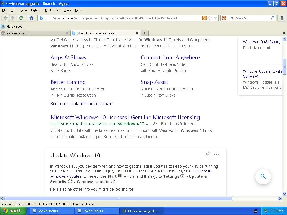This screenshot has height=215, width=287.
Task: Click the horizontal scrollbar right arrow
Action: [280, 198]
